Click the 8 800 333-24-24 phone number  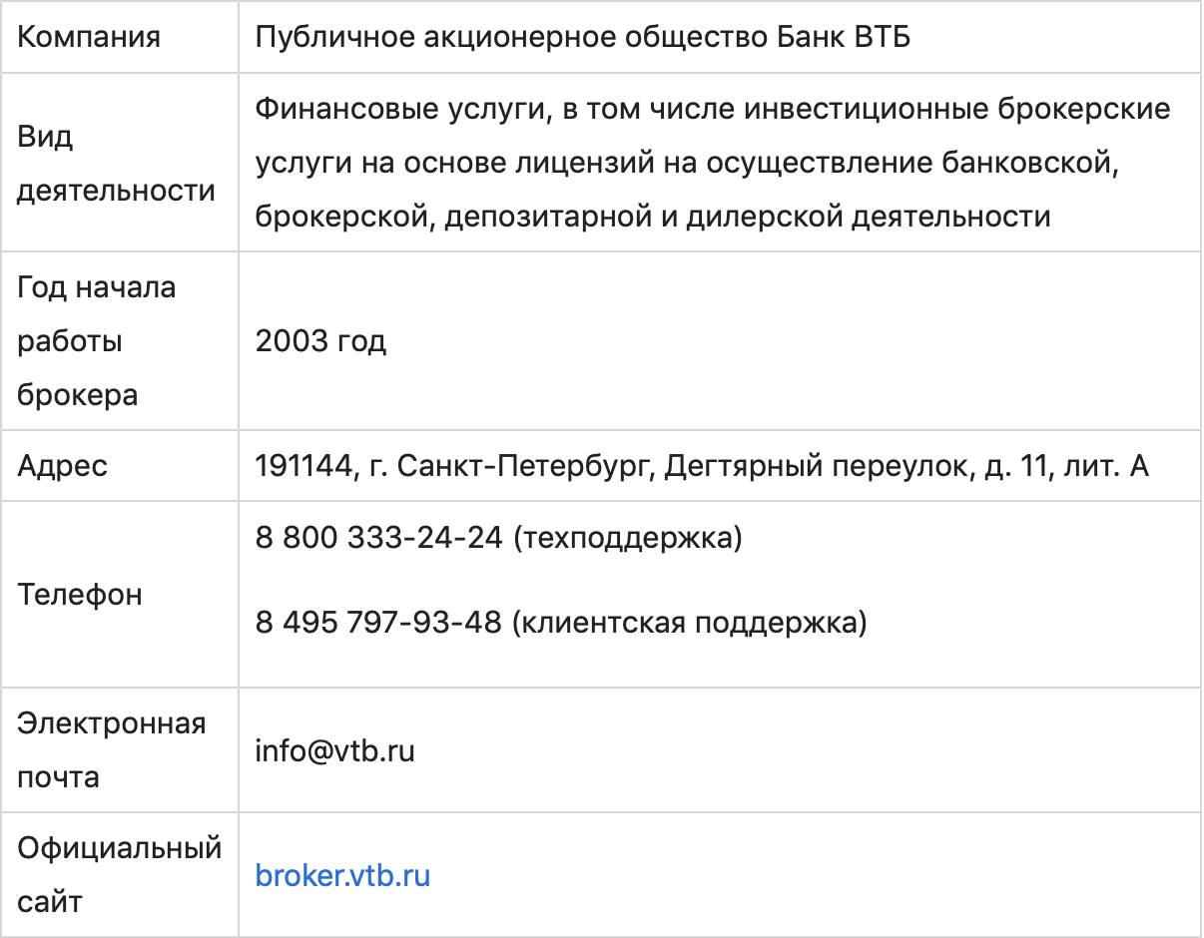click(x=379, y=538)
